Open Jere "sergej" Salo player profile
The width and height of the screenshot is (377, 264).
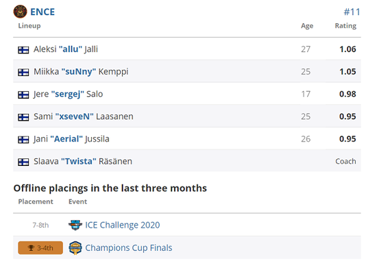[x=68, y=94]
